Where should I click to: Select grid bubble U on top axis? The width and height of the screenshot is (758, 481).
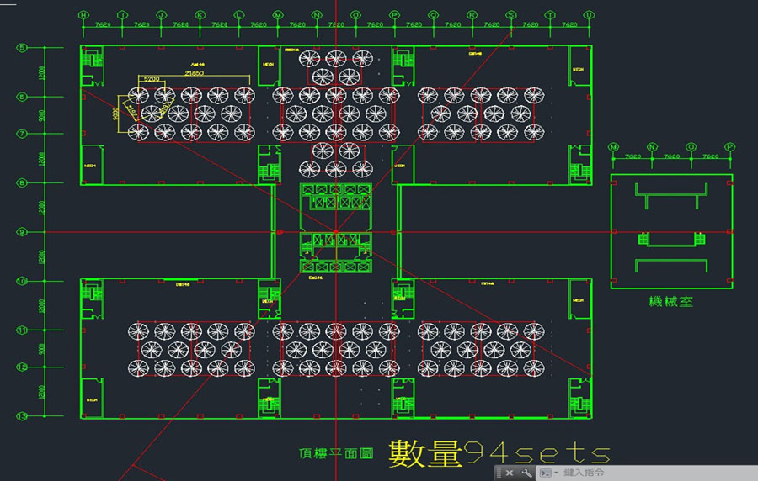[589, 15]
